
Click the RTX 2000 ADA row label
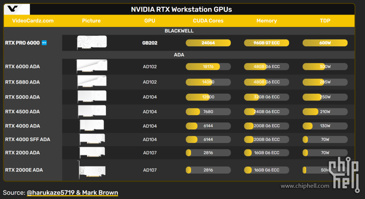22,153
